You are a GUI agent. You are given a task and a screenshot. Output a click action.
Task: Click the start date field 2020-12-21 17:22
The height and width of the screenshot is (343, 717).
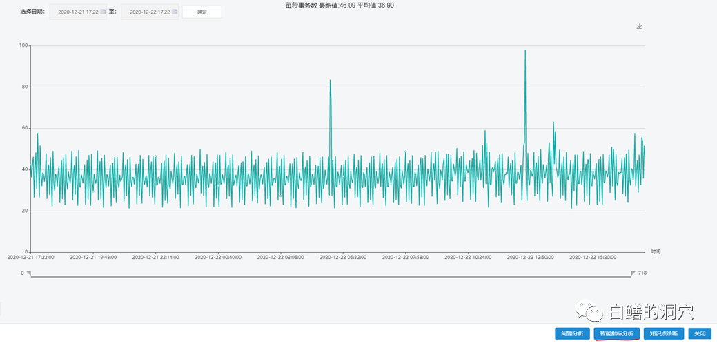coord(77,12)
